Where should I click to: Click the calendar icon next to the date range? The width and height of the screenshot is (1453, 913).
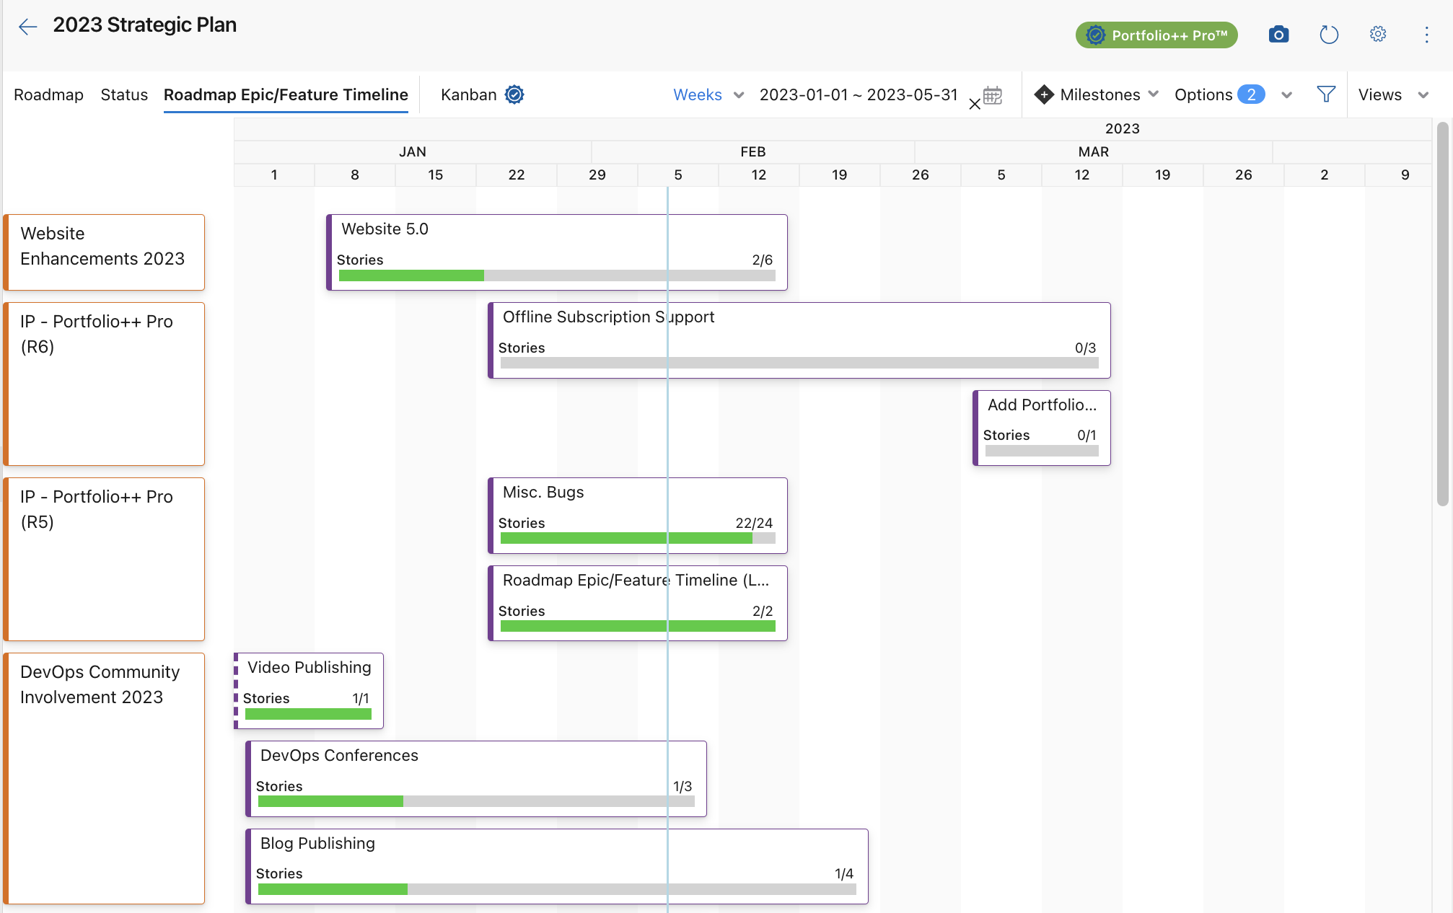coord(995,94)
